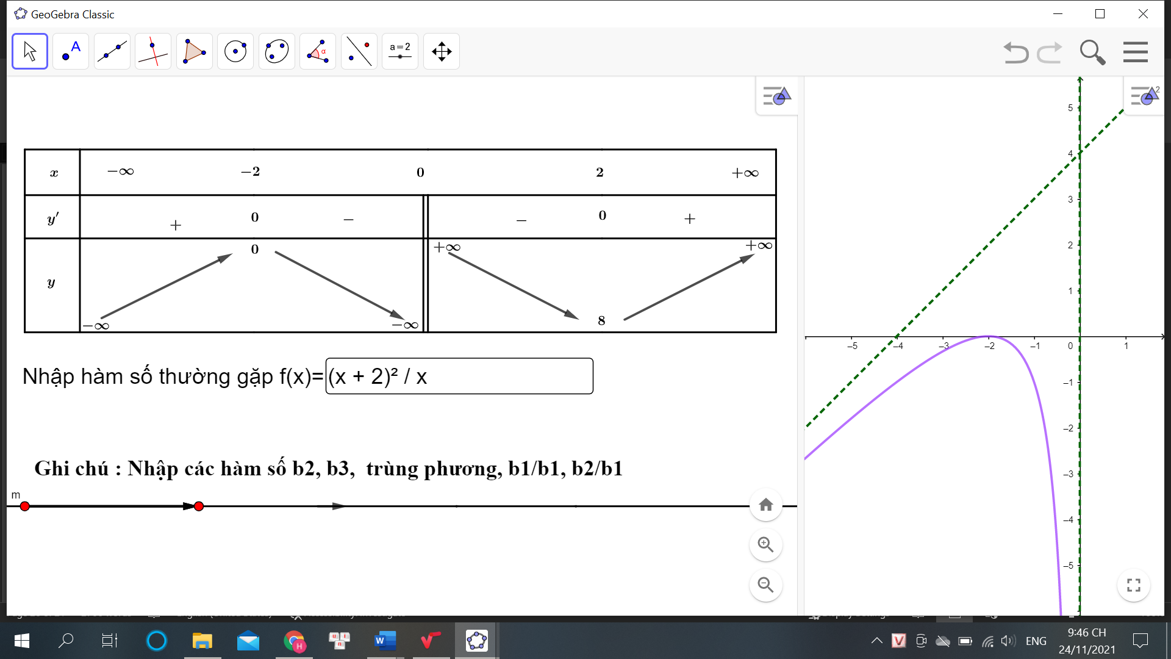Click the right red point on slider m

tap(199, 506)
